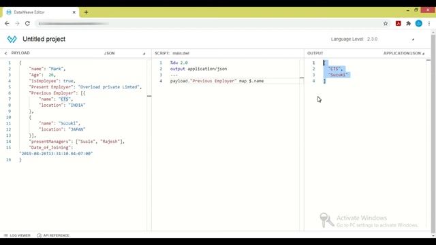This screenshot has height=245, width=436.
Task: Click the "%dw 2.0" script line
Action: click(178, 63)
